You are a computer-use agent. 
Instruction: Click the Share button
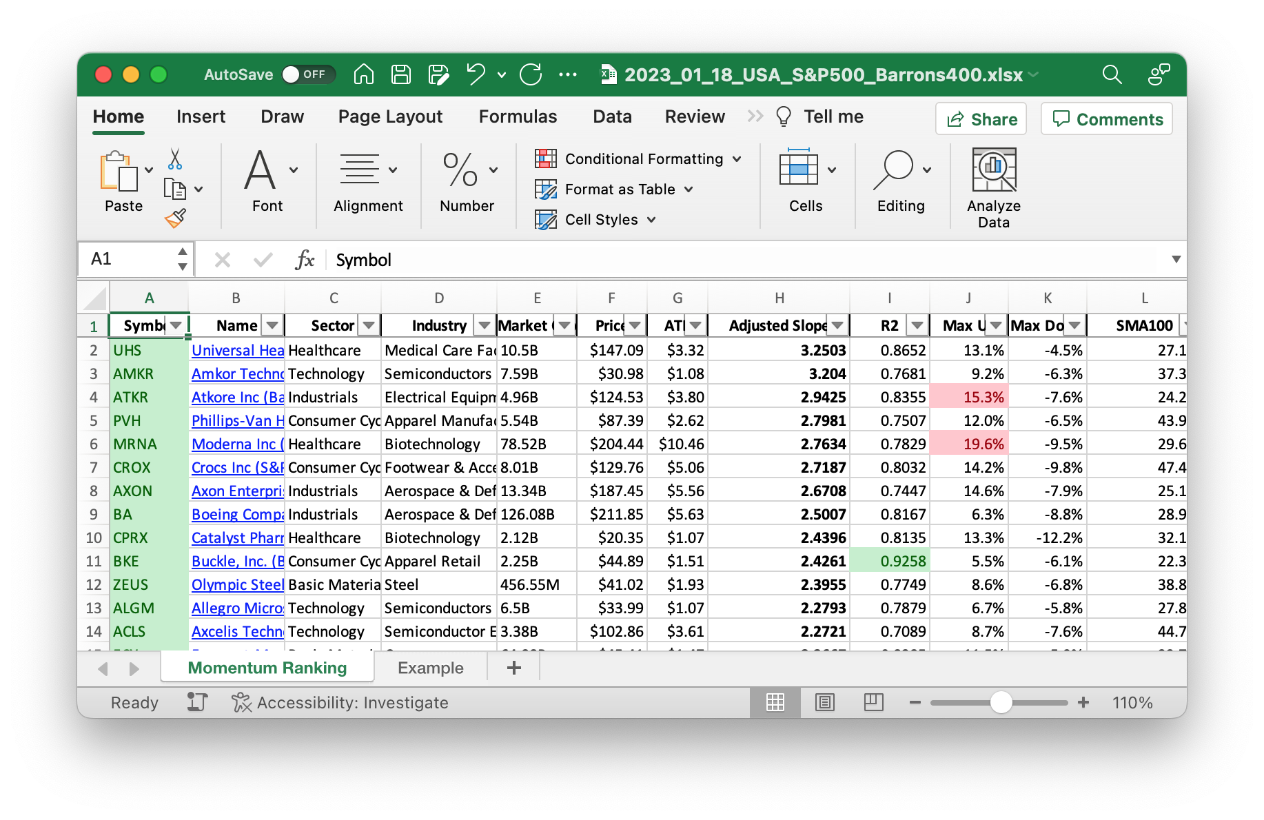coord(981,119)
